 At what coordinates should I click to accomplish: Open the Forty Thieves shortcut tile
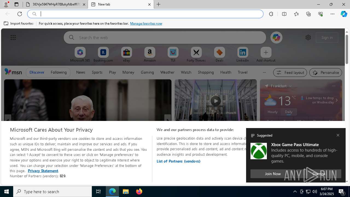[x=196, y=55]
